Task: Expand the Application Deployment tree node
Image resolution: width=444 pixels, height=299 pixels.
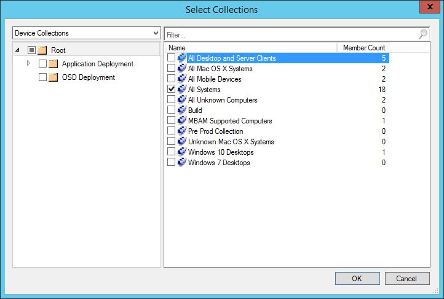Action: pos(28,63)
